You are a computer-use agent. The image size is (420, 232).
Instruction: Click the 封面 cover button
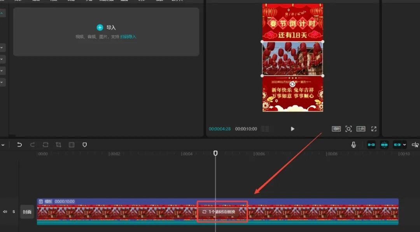coord(27,212)
